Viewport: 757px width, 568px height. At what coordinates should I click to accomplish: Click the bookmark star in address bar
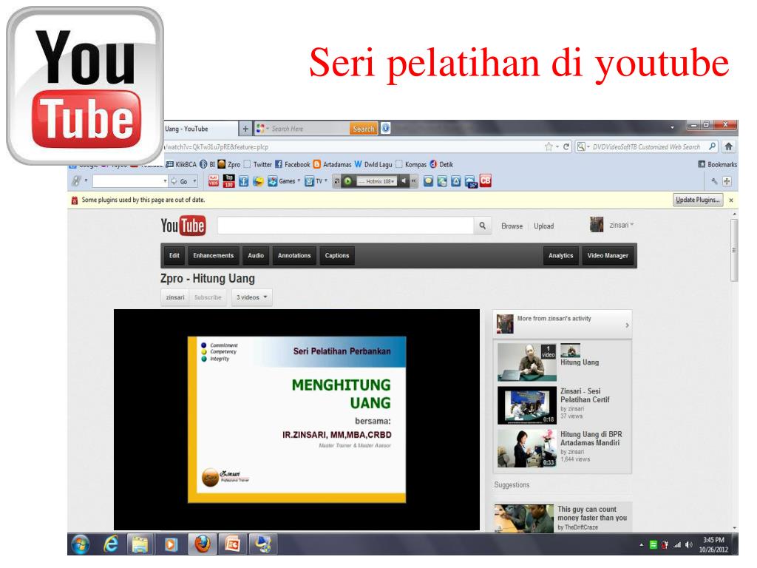tap(549, 146)
